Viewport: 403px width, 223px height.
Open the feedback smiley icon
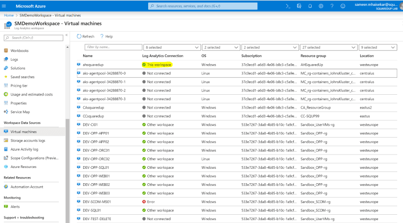click(x=343, y=6)
